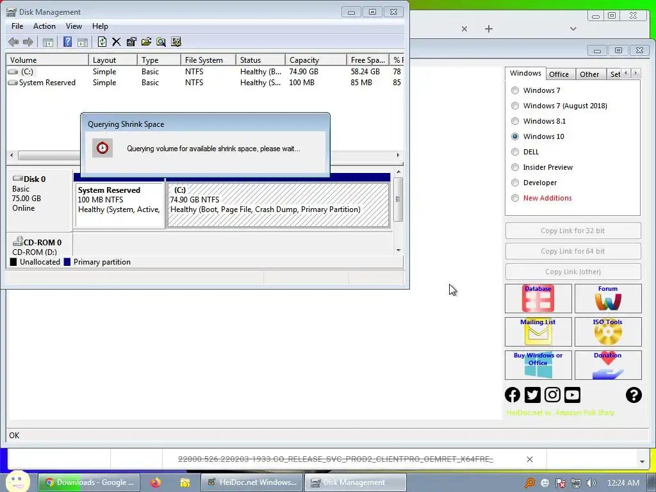Viewport: 656px width, 492px height.
Task: Select the (C:) partition block on Disk 0
Action: [278, 205]
